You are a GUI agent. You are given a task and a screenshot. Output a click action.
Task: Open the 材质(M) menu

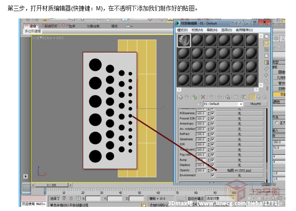pyautogui.click(x=197, y=30)
